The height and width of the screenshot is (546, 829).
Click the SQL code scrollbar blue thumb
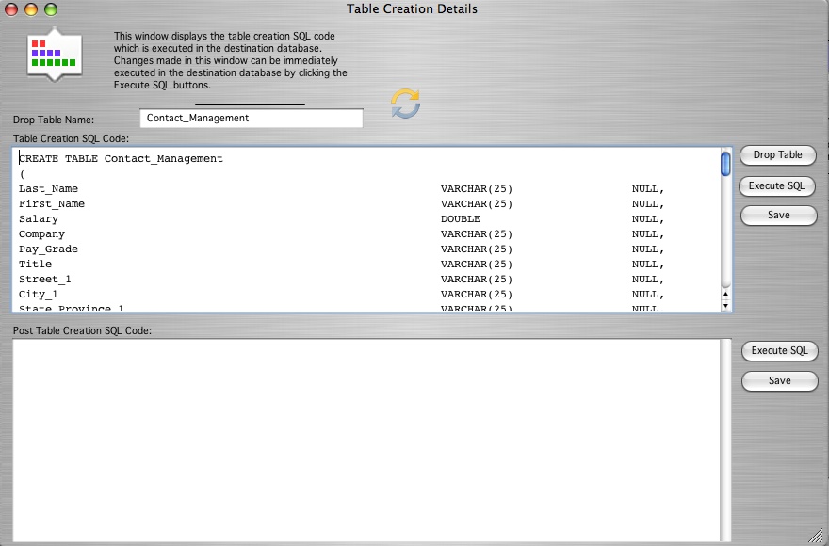click(x=725, y=164)
